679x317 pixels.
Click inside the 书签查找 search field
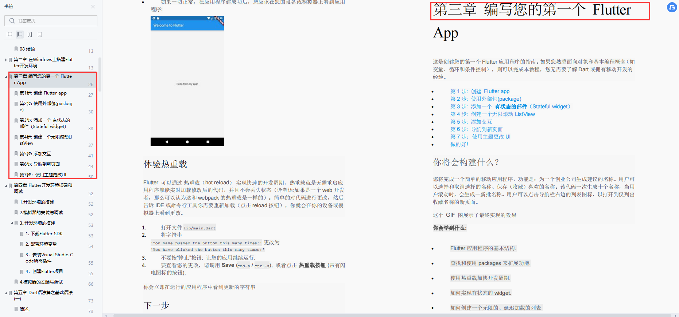[x=51, y=21]
